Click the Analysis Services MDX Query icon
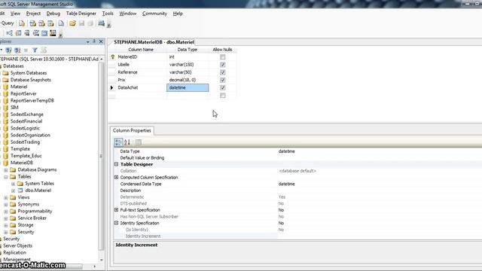This screenshot has height=271, width=482. (32, 23)
